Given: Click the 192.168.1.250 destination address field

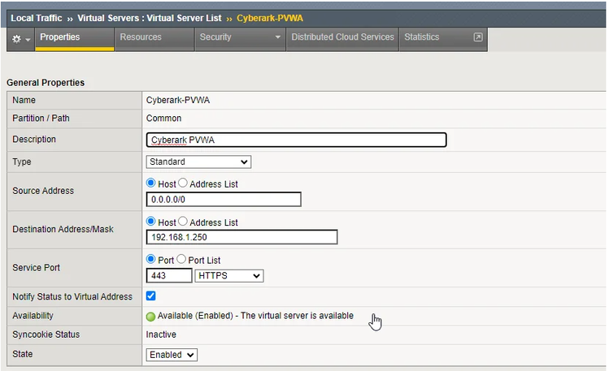Looking at the screenshot, I should pos(241,237).
